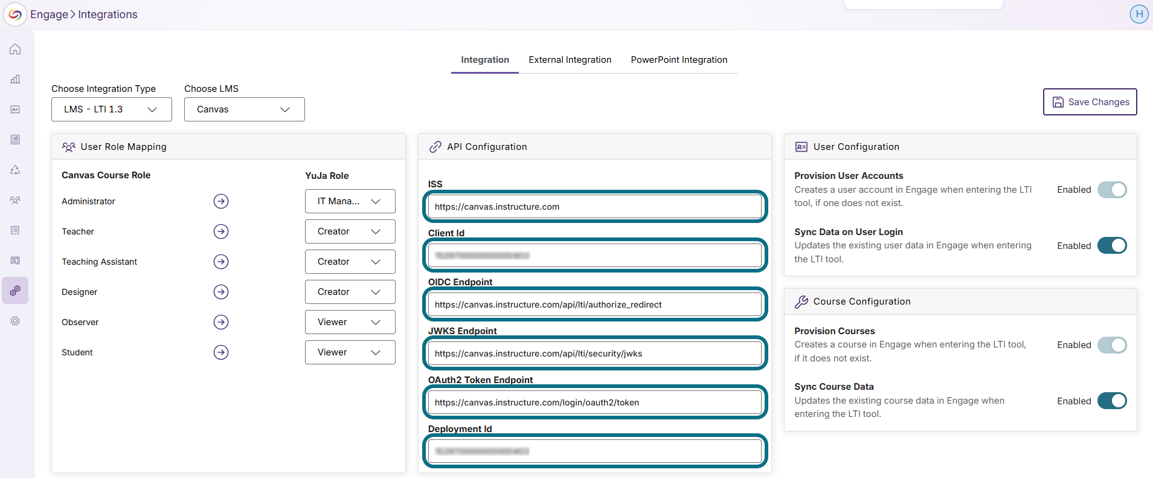Screen dimensions: 1153x478
Task: Click the arrow icon next to Administrator
Action: click(221, 201)
